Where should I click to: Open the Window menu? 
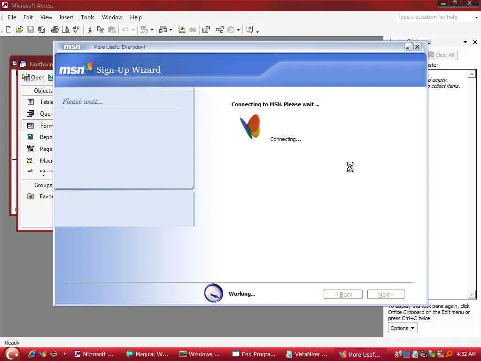(112, 17)
